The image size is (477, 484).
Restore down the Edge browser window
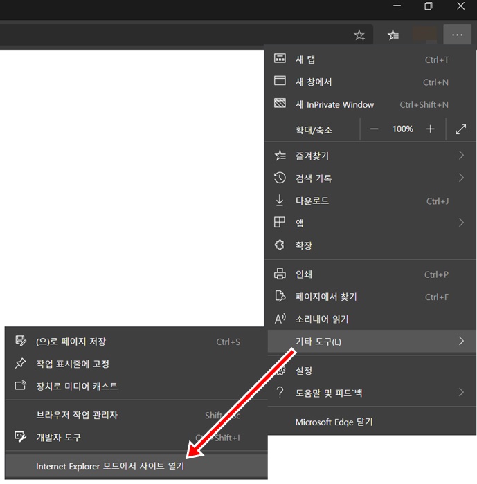point(428,6)
